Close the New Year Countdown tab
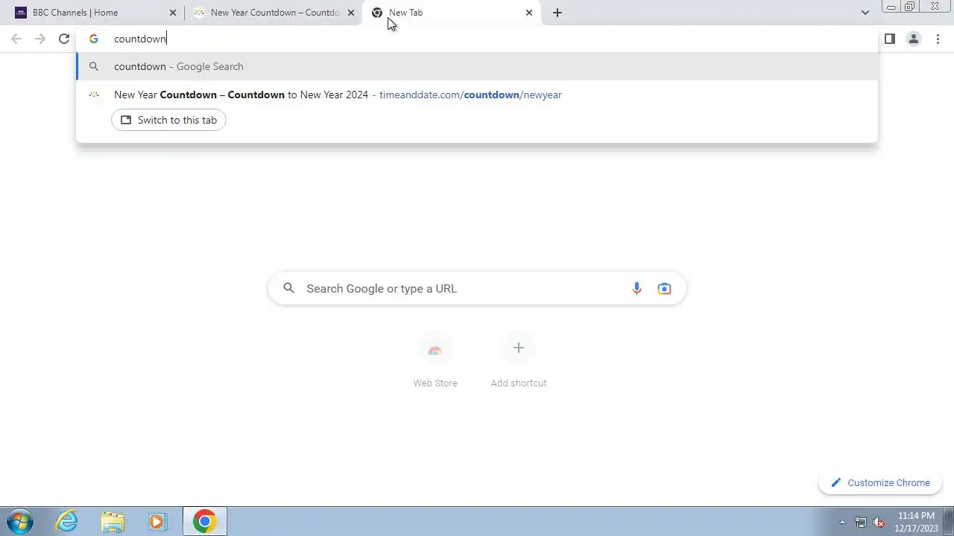Viewport: 954px width, 536px height. tap(351, 13)
